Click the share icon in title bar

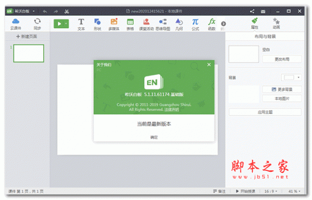tap(252, 11)
